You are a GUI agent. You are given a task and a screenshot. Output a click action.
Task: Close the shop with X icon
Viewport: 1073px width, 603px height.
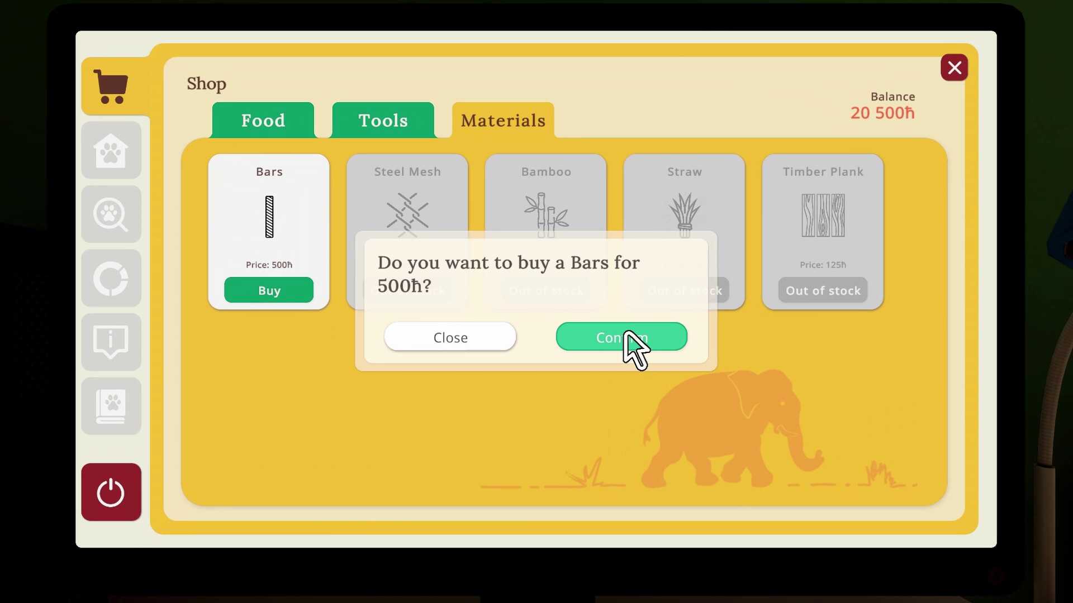(953, 68)
